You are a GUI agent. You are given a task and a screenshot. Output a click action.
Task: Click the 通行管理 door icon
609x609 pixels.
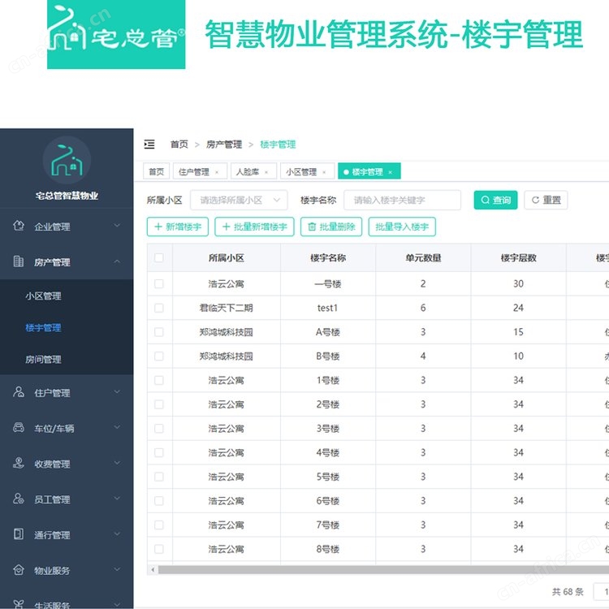[18, 534]
